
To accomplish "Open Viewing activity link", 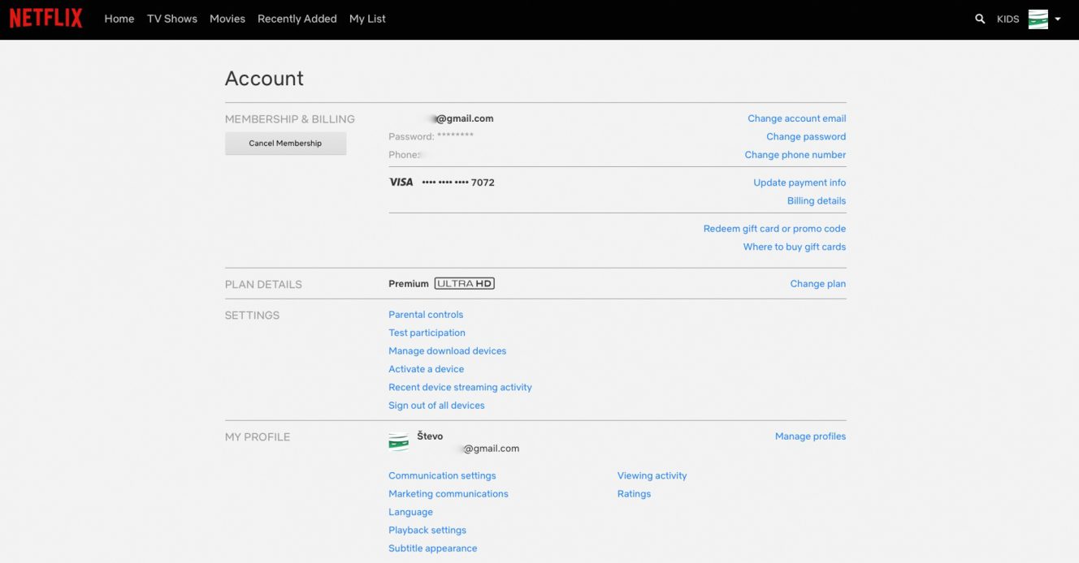I will [652, 476].
